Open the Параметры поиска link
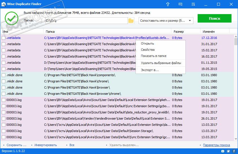Viewport: 238px width, 154px height. click(x=217, y=145)
